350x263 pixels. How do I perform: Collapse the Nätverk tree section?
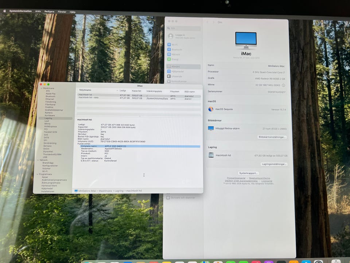click(x=38, y=160)
